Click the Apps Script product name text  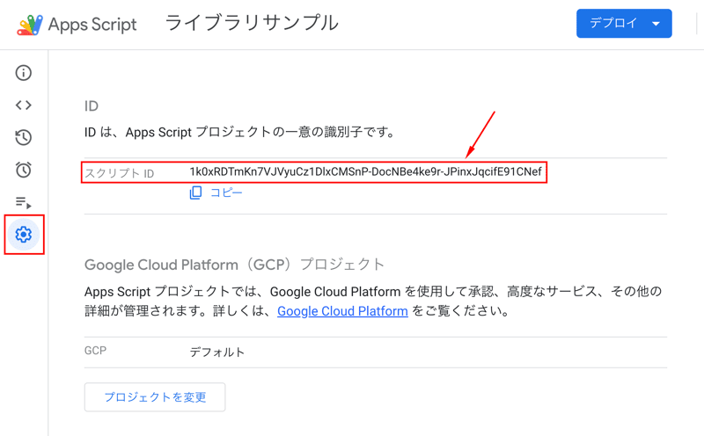(92, 25)
